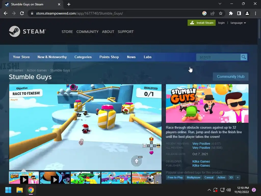Click the all reviews Very Positive link
Viewport: 261px width, 196px height.
pos(201,148)
